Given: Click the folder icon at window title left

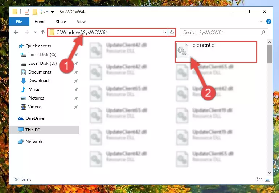Looking at the screenshot, I should (15, 12).
